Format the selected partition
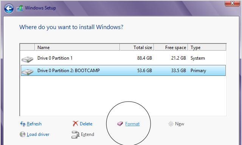The width and height of the screenshot is (242, 145). coord(132,124)
